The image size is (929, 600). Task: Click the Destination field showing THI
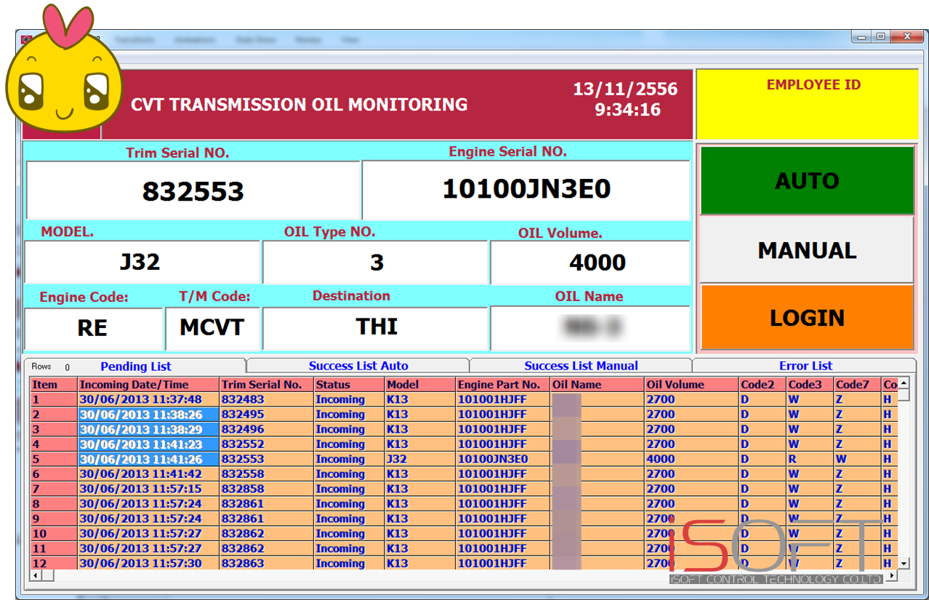coord(375,328)
